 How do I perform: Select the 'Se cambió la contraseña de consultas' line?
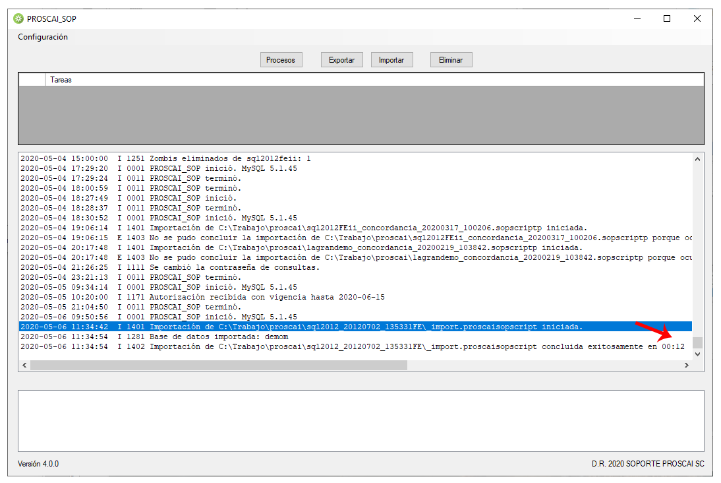[355, 267]
